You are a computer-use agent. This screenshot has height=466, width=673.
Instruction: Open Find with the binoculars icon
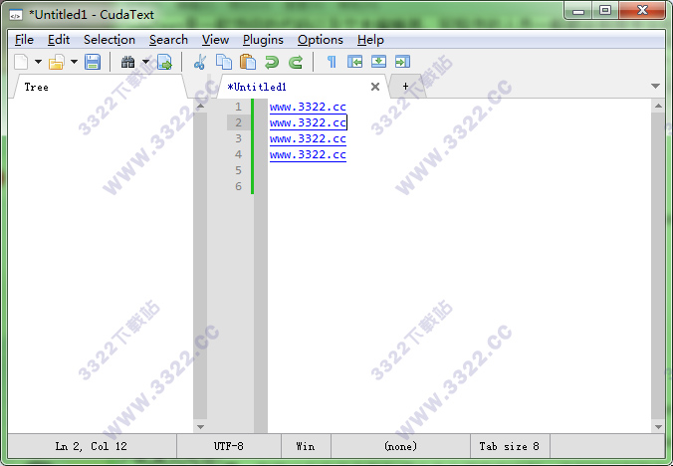(127, 62)
